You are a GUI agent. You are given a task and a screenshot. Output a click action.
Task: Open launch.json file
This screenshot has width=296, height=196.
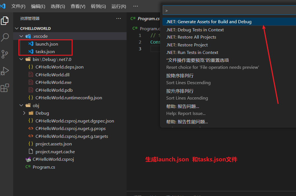[47, 44]
